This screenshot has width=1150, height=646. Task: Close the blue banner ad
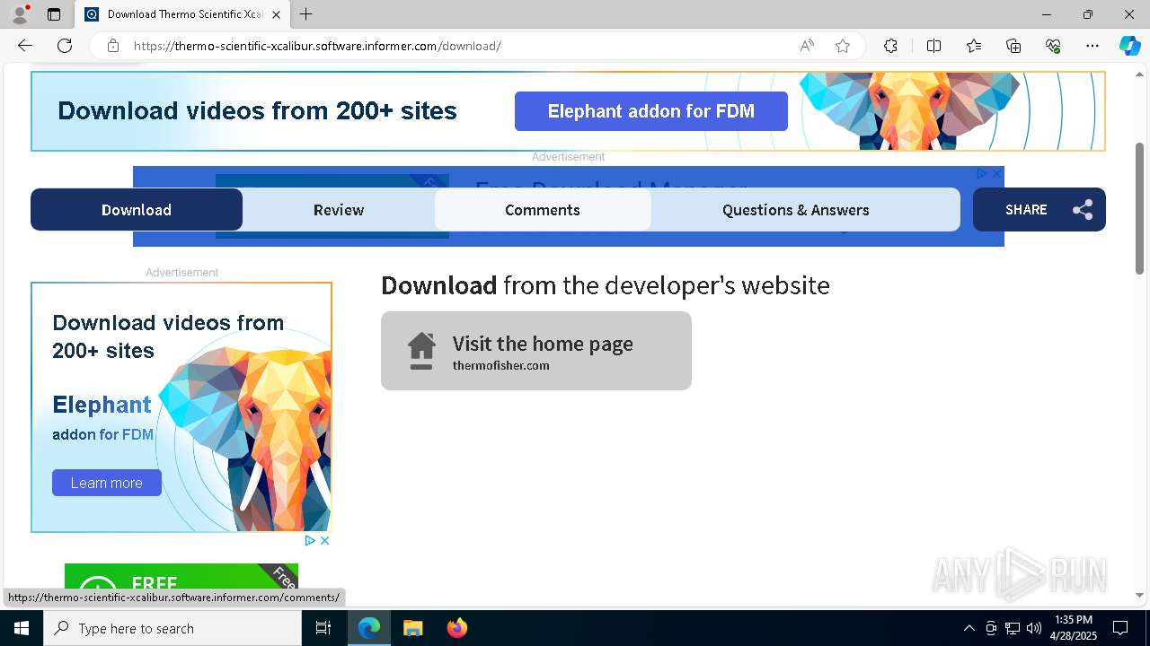tap(996, 173)
